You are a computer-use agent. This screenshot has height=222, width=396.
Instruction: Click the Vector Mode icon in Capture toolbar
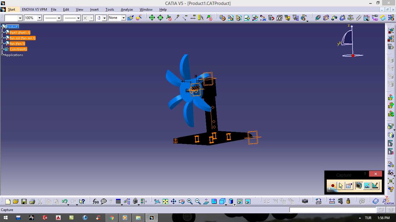point(375,186)
